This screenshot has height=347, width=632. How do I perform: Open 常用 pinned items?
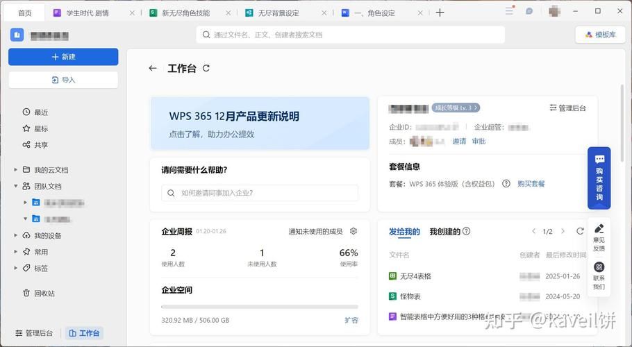coord(35,252)
